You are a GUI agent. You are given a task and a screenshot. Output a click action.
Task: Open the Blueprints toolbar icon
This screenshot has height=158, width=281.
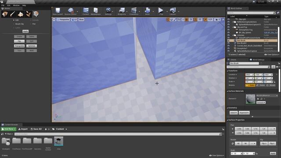click(122, 11)
